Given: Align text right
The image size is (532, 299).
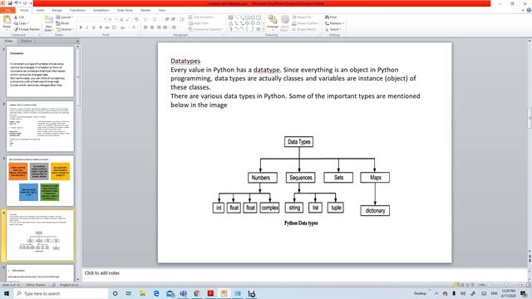Looking at the screenshot, I should tap(159, 27).
